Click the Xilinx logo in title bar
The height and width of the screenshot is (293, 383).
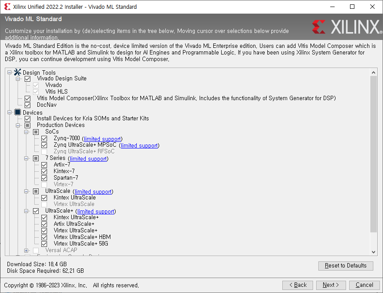point(7,7)
